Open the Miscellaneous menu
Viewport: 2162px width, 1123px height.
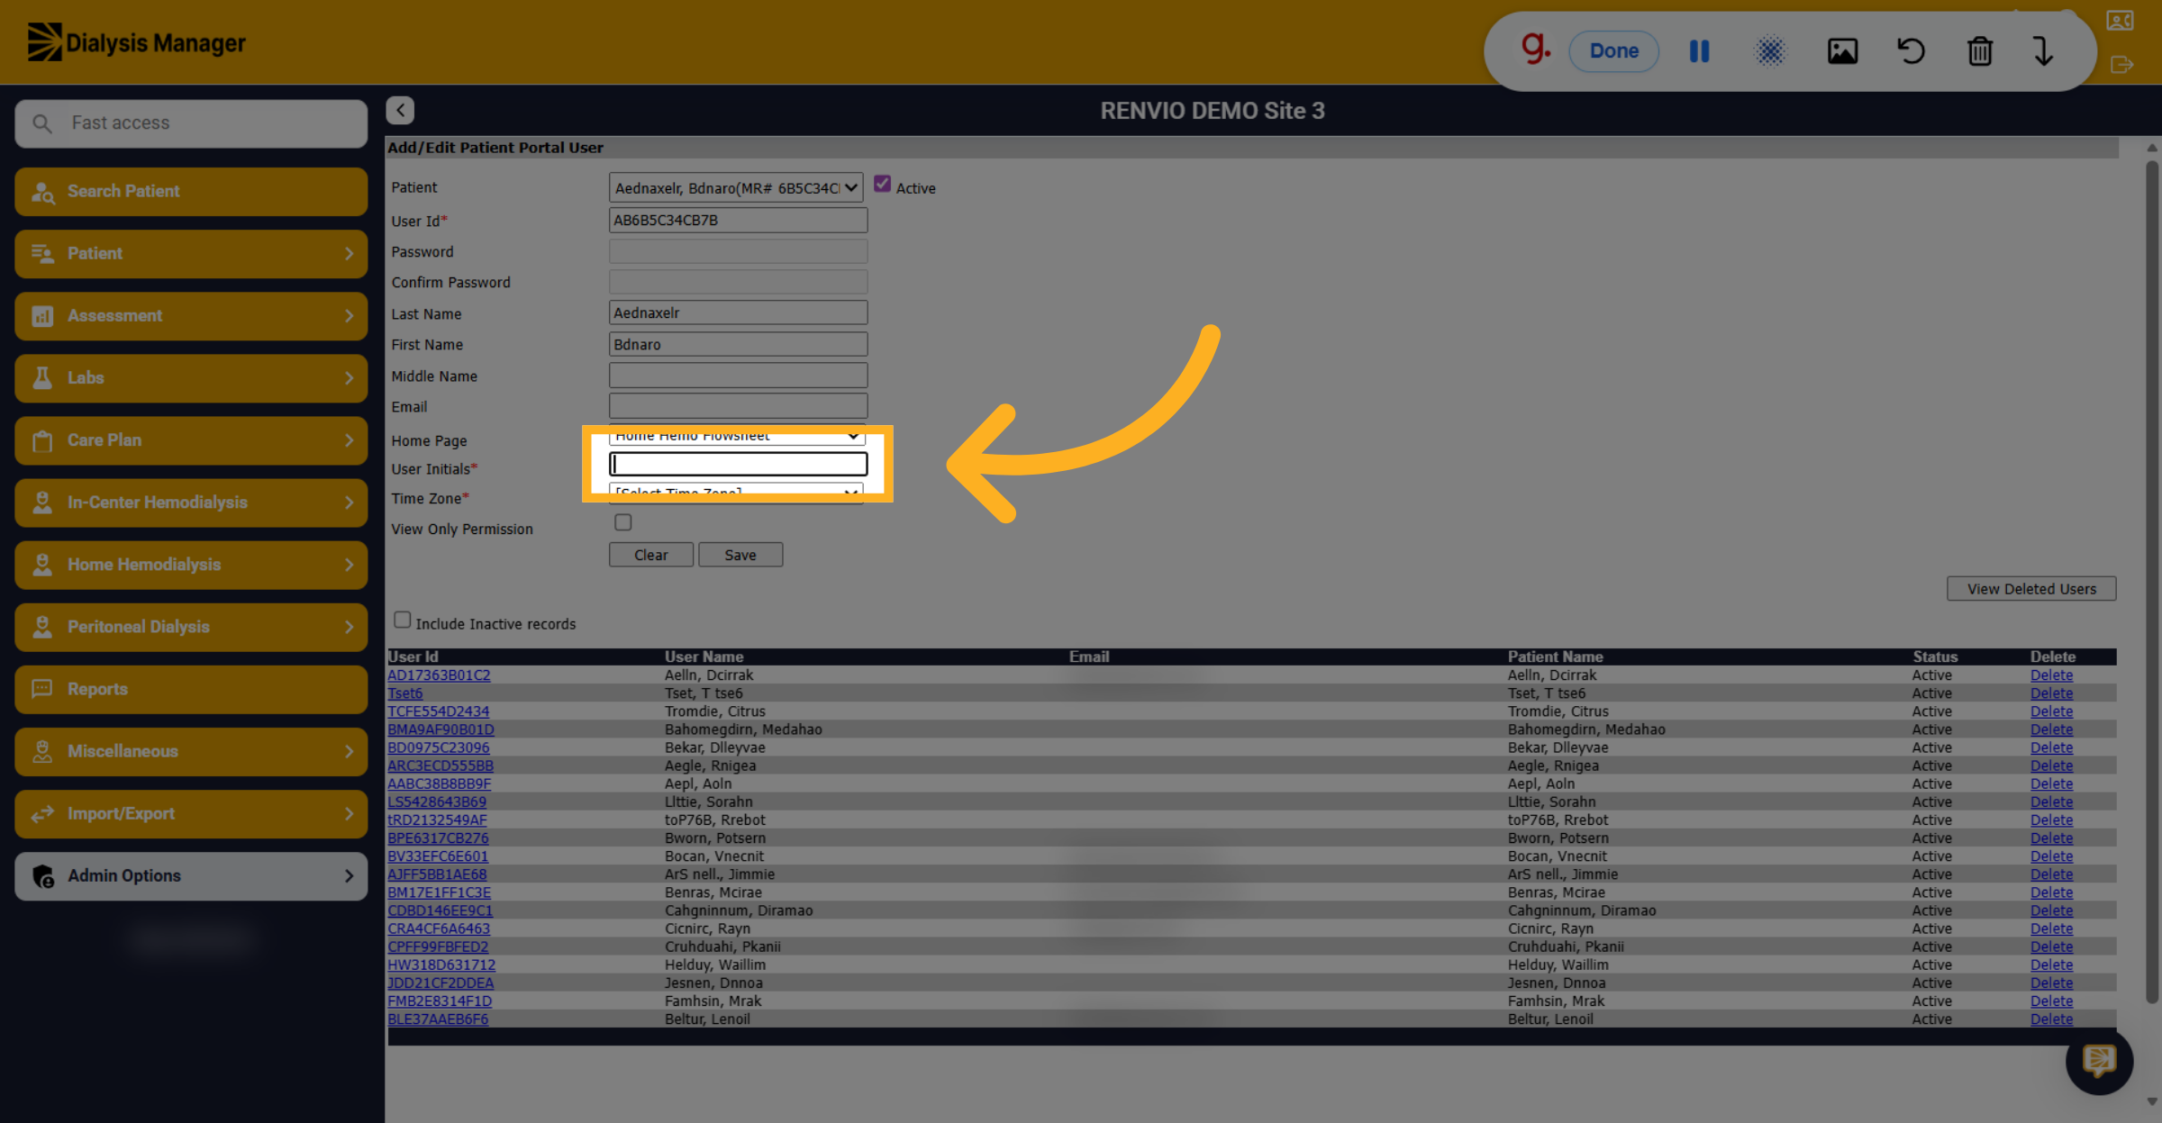191,752
